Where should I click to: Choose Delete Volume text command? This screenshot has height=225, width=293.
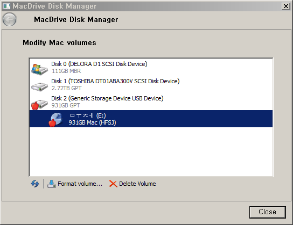137,184
